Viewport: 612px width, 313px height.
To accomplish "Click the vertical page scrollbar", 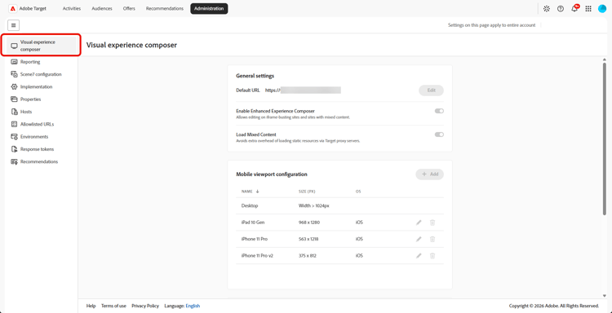I will click(605, 136).
